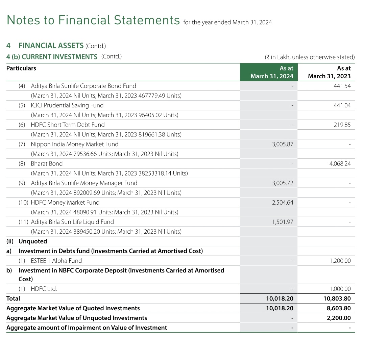Select 'Aggregate amount of Impairment on Value' label

[x=87, y=328]
